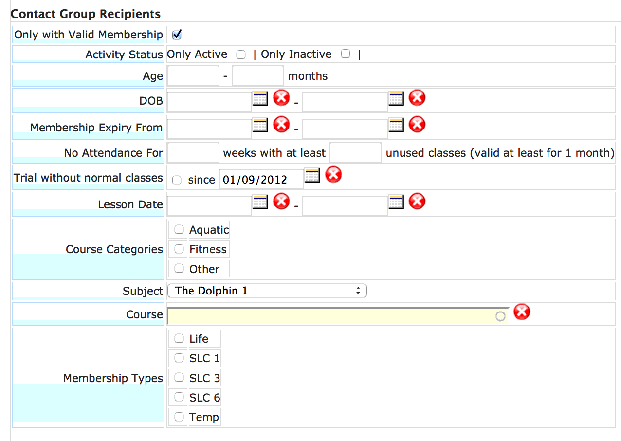Viewport: 621px width, 441px height.
Task: Clear Membership Expiry start date
Action: (x=281, y=125)
